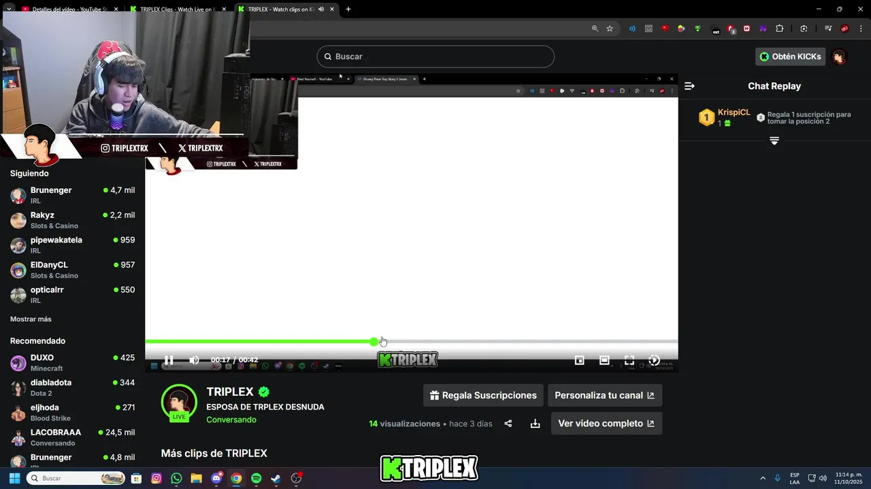Click Ver video completo button
Image resolution: width=871 pixels, height=489 pixels.
(606, 423)
